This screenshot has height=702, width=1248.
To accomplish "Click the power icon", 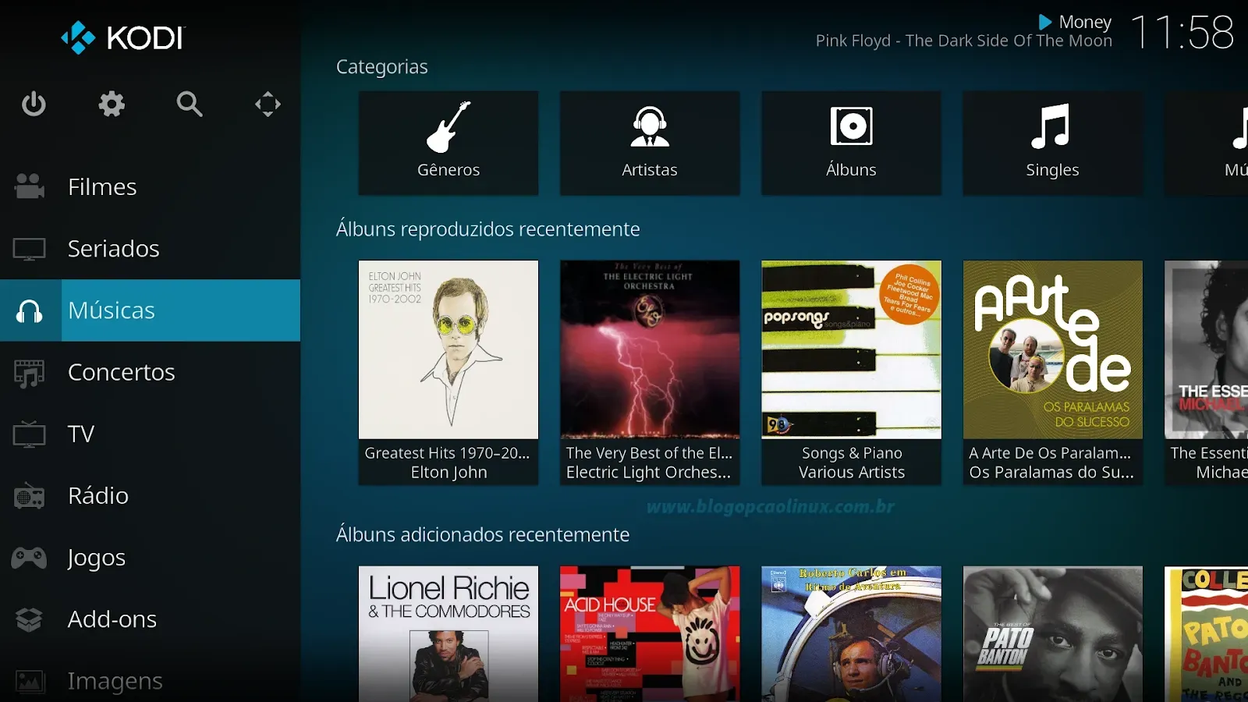I will point(34,104).
